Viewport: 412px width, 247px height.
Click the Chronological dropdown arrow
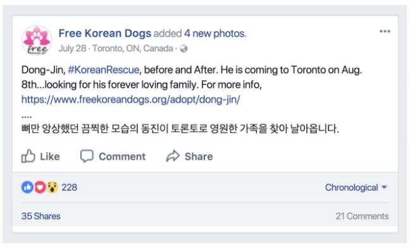tap(384, 187)
